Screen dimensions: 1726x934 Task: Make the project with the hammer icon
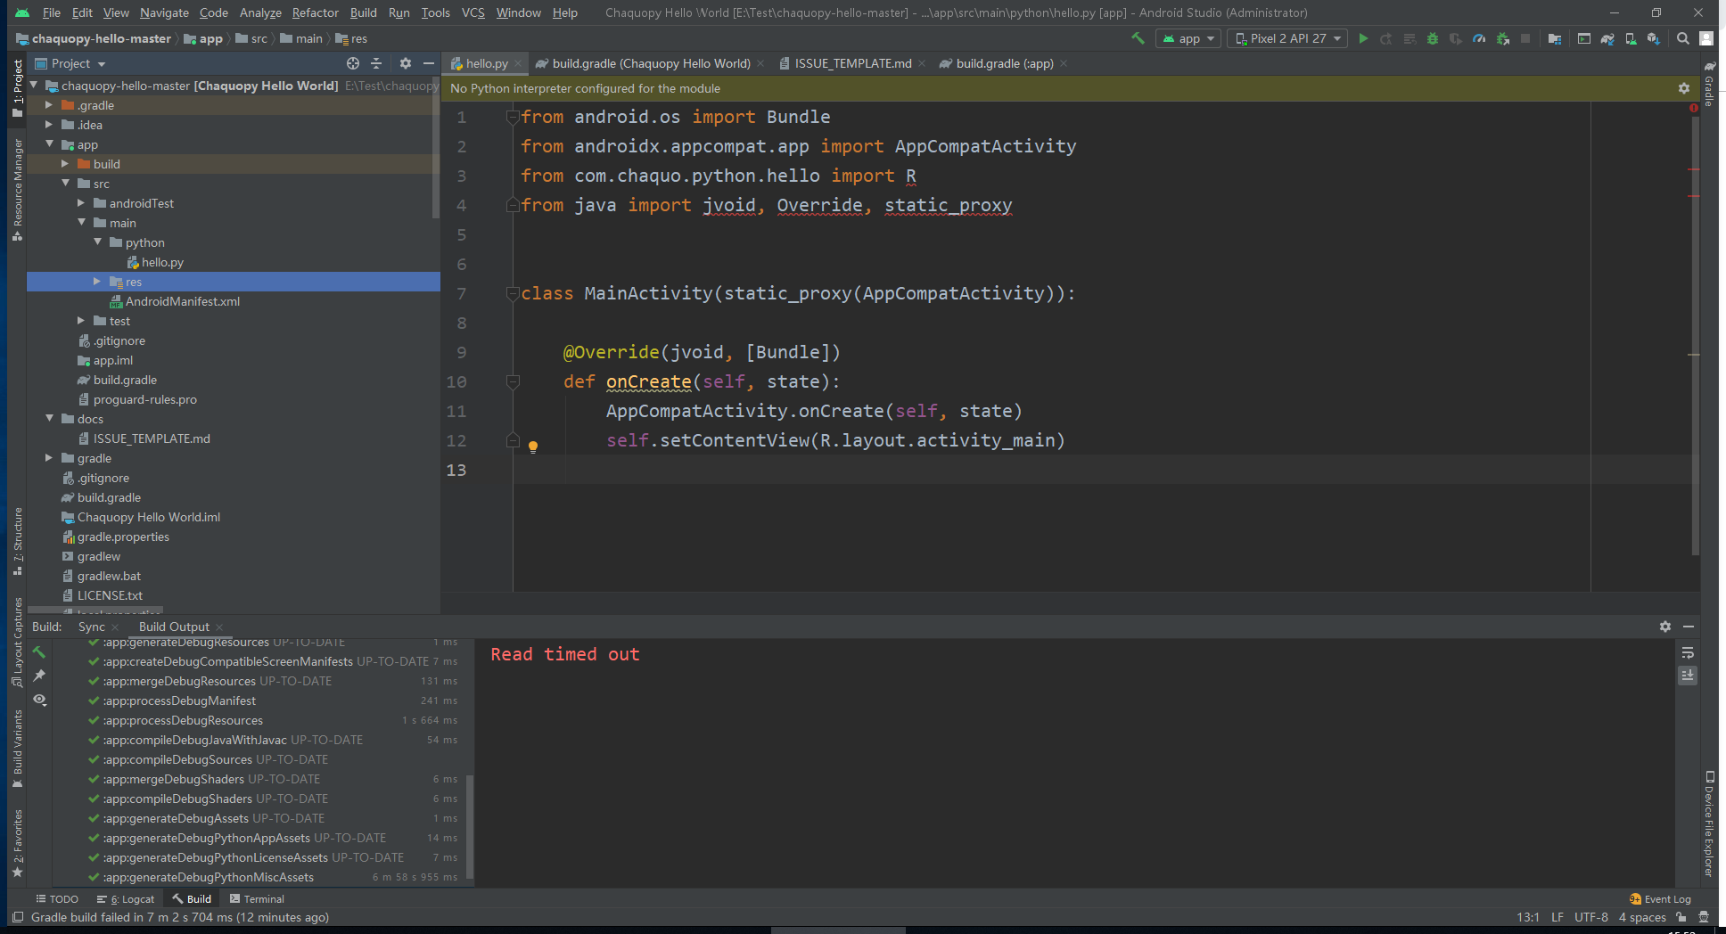[1138, 37]
